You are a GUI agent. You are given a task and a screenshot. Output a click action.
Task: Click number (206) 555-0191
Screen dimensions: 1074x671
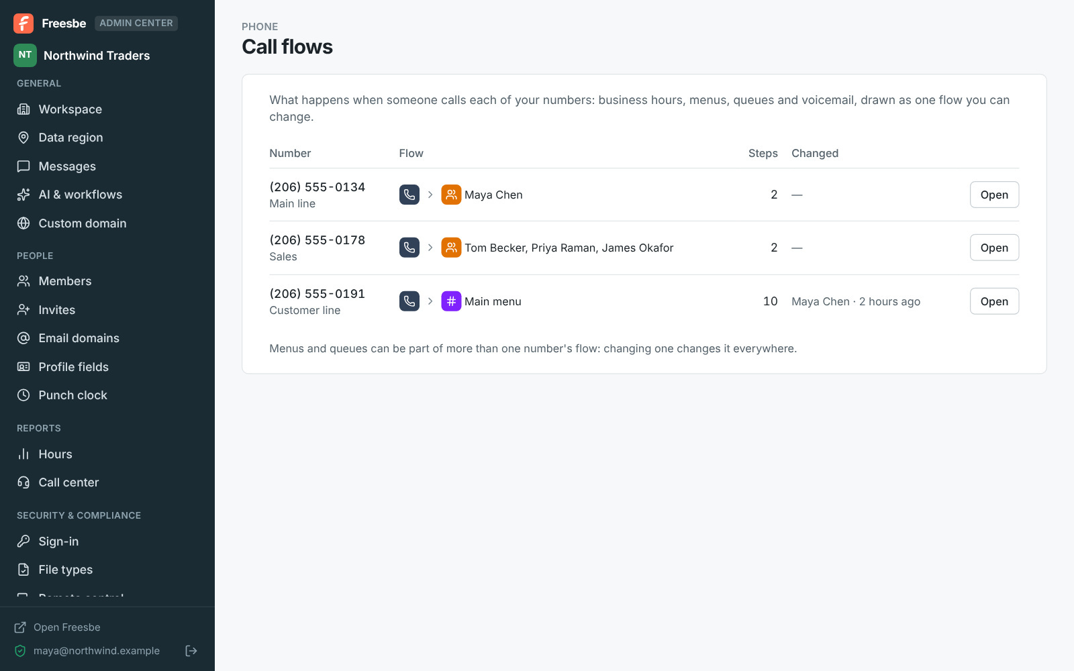tap(318, 294)
